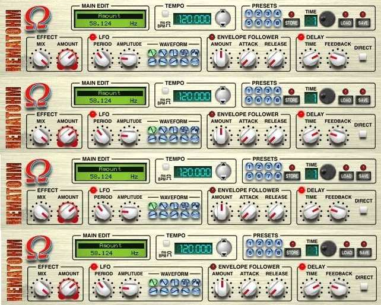Viewport: 381px width, 305px height.
Task: Click LOAD button in top instance
Action: tap(345, 23)
